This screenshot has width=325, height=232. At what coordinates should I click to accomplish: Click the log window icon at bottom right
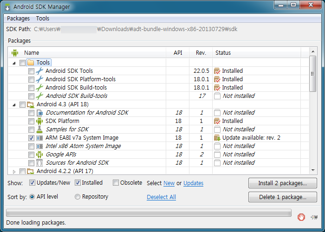315,216
